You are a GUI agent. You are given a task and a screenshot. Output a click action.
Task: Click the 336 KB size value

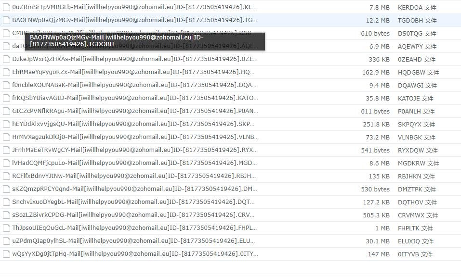point(379,60)
